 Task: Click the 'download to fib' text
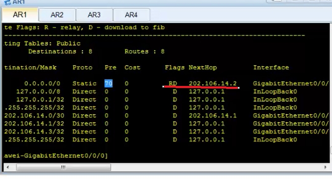coord(134,27)
